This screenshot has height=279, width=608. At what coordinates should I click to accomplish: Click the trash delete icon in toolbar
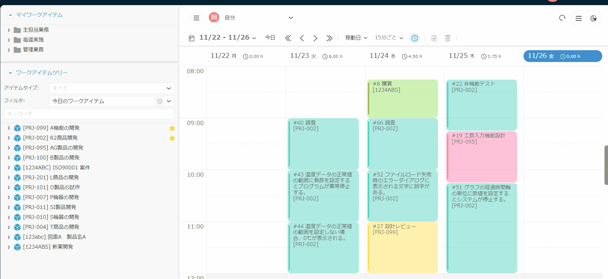click(x=448, y=38)
